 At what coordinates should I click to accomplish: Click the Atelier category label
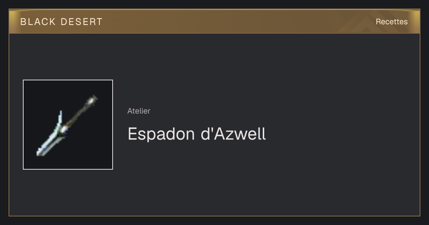click(x=139, y=111)
